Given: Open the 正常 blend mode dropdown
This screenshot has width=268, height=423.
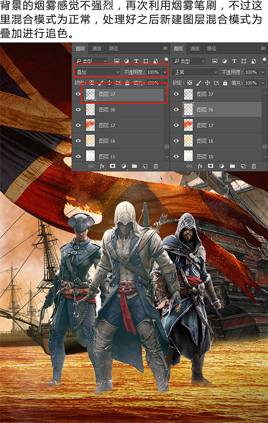Looking at the screenshot, I should (x=195, y=72).
